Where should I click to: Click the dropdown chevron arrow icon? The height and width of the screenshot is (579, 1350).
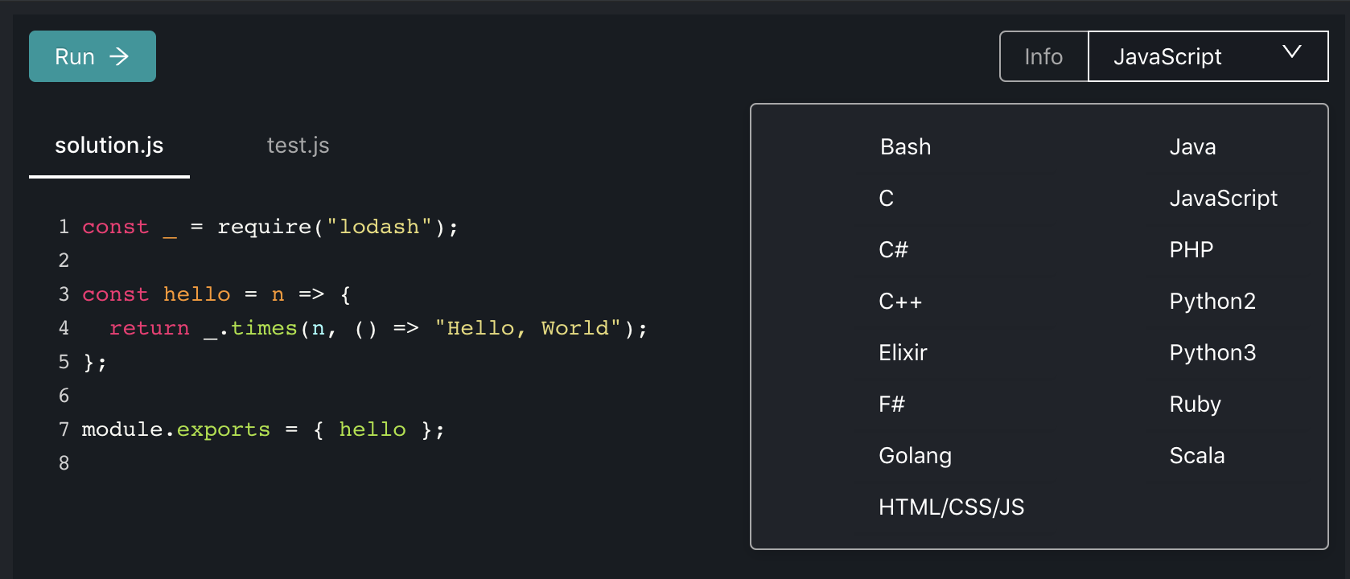(1292, 52)
